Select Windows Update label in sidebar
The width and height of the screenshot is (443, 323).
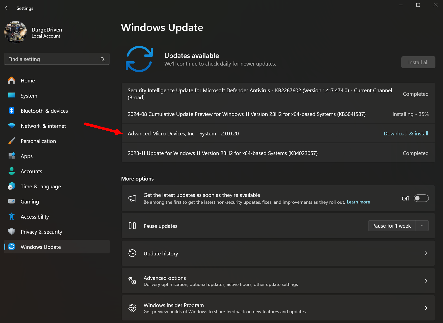pos(41,247)
